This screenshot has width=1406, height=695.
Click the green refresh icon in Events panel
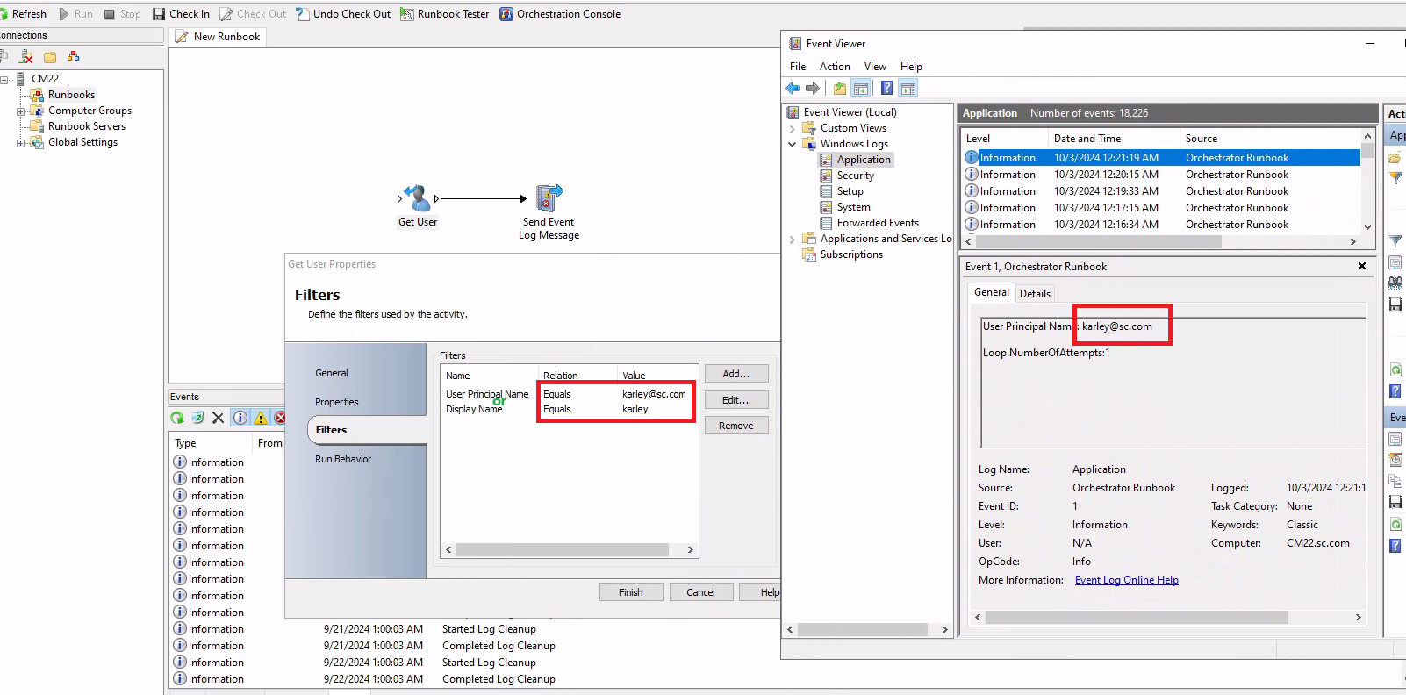coord(177,418)
